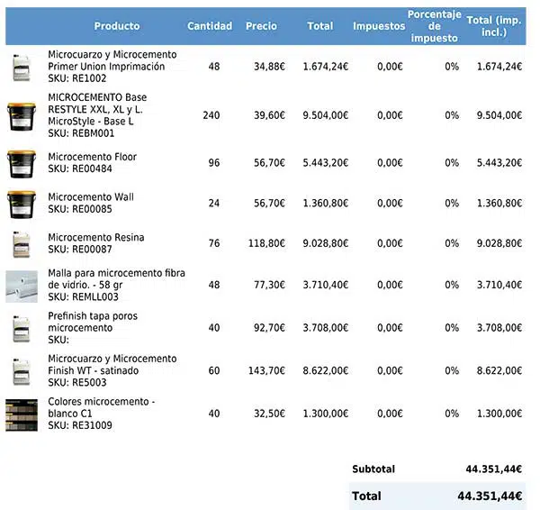Image resolution: width=540 pixels, height=510 pixels.
Task: Click the Primer Union Imprimación product thumbnail
Action: click(x=22, y=67)
